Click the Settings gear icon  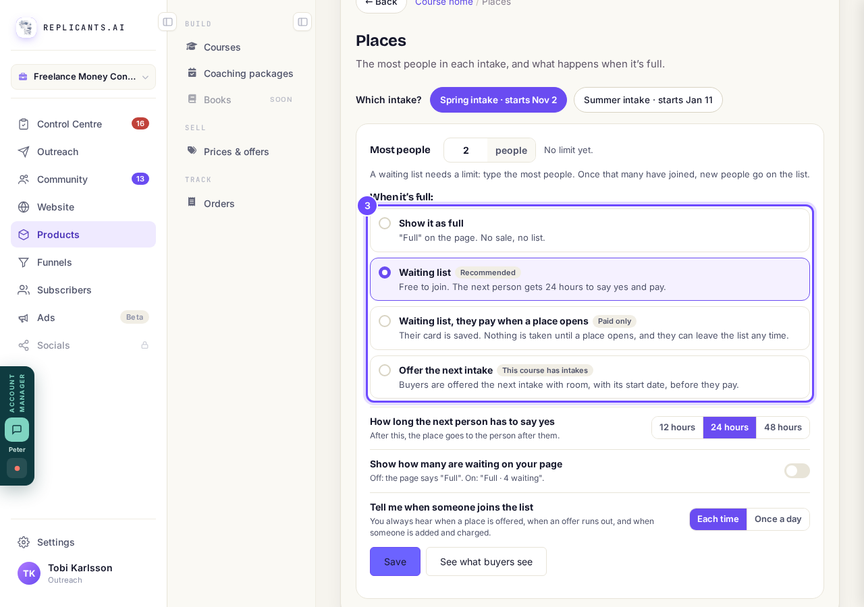pyautogui.click(x=24, y=542)
